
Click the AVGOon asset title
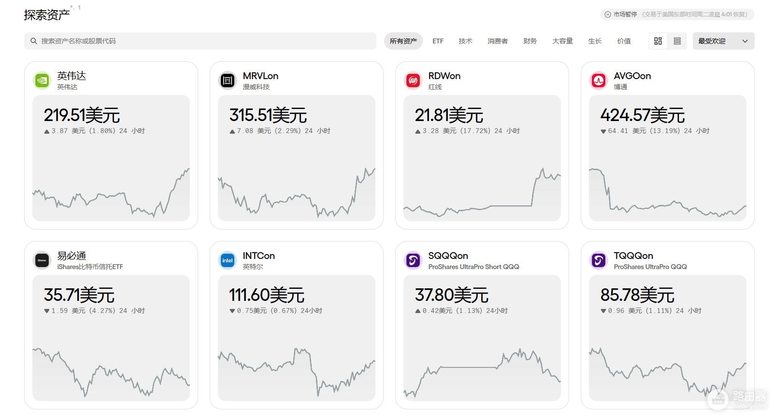[632, 76]
